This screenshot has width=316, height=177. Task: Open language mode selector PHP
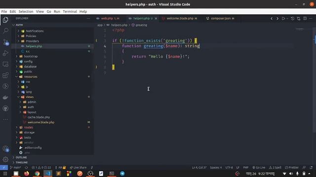(246, 167)
